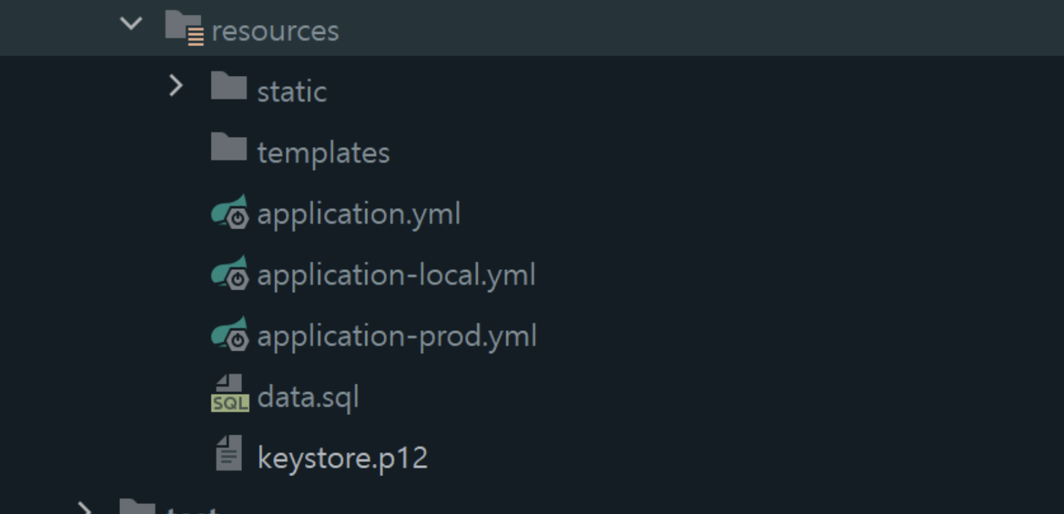Select the keystore.p12 file name
The image size is (1064, 514).
click(x=342, y=458)
